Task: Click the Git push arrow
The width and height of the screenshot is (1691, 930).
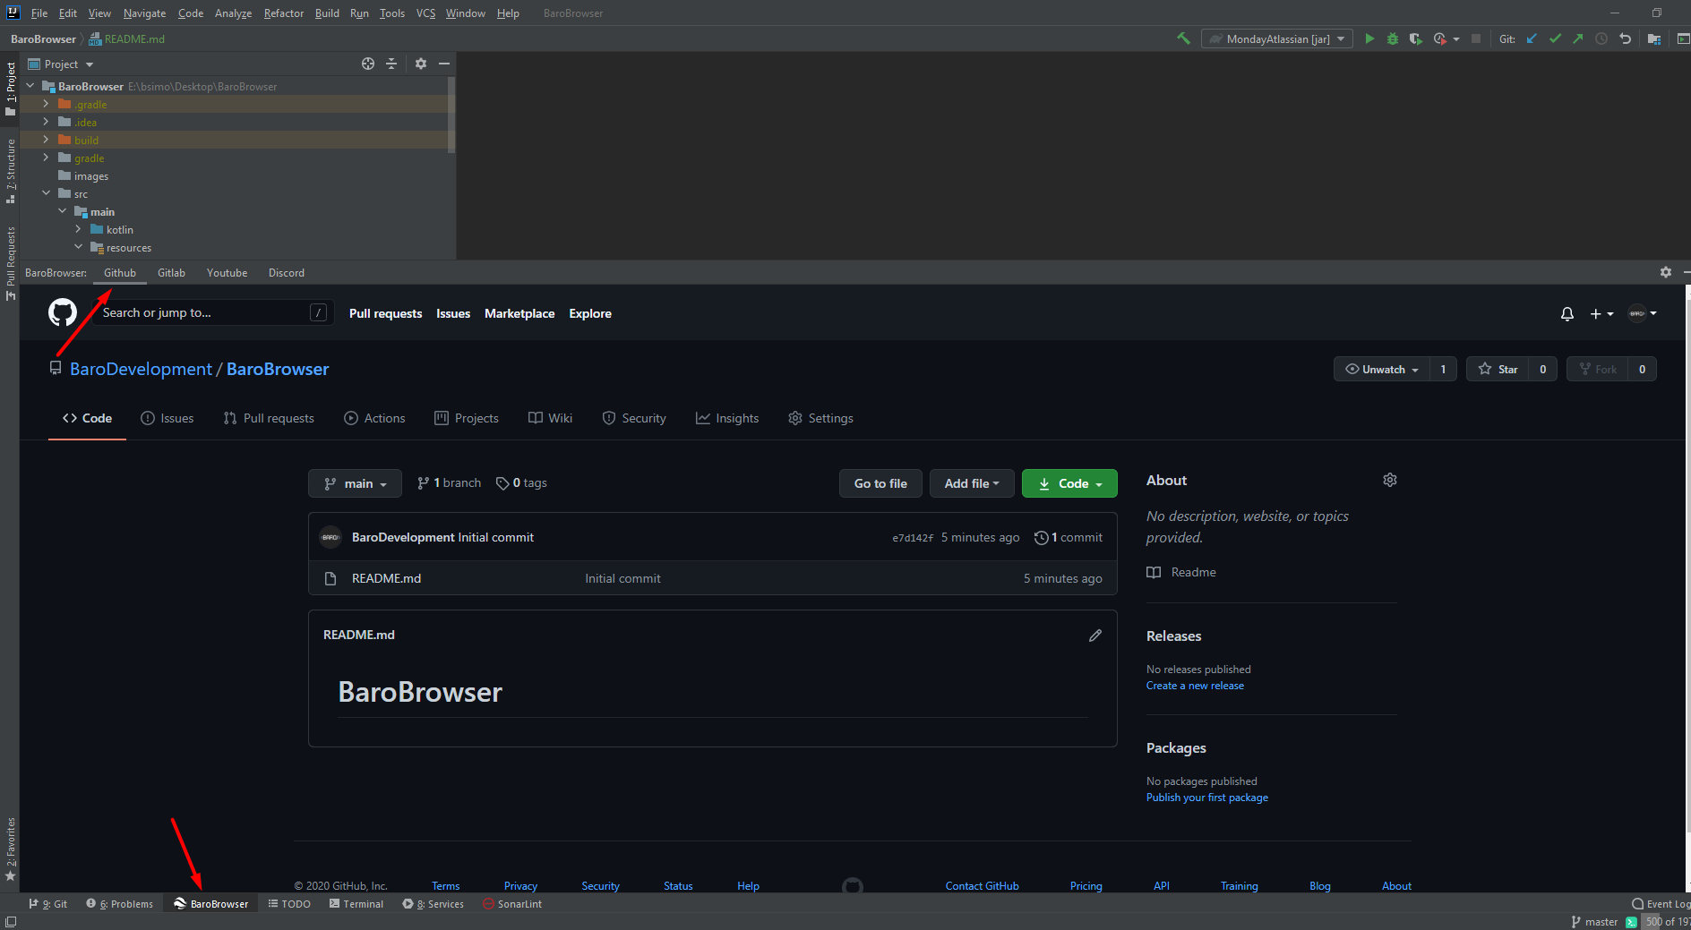Action: (x=1578, y=38)
